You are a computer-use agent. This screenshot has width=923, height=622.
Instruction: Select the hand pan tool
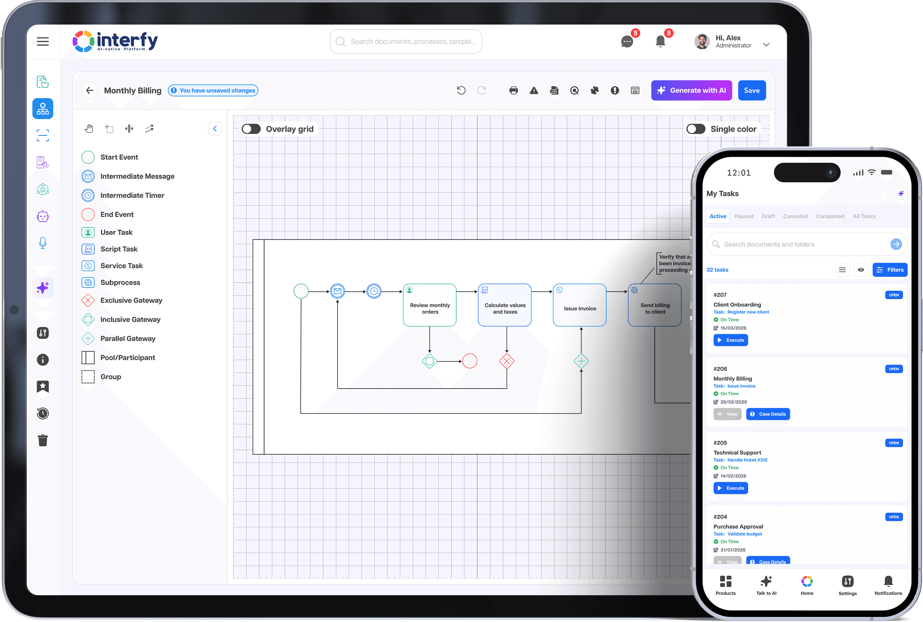point(89,129)
